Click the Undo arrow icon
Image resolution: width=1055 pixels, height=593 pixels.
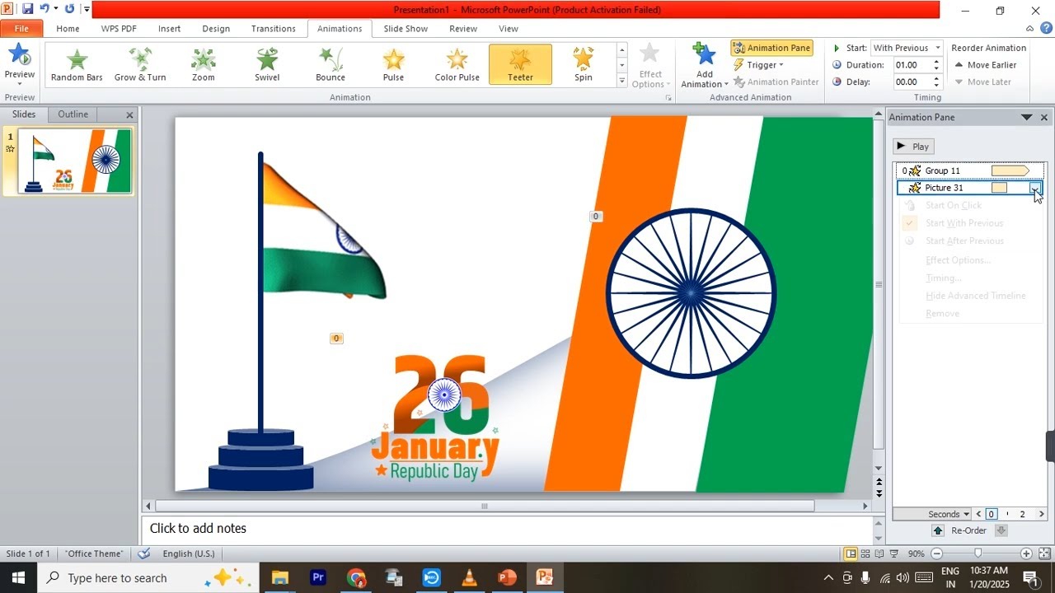point(45,9)
